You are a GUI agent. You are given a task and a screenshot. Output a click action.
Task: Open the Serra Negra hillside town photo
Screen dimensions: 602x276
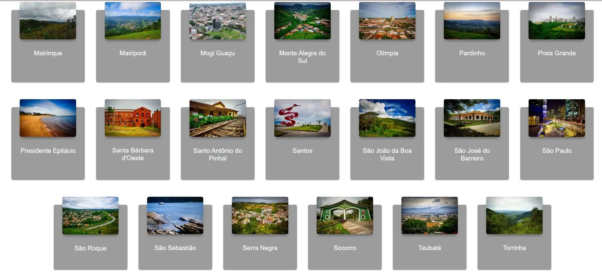tap(260, 215)
